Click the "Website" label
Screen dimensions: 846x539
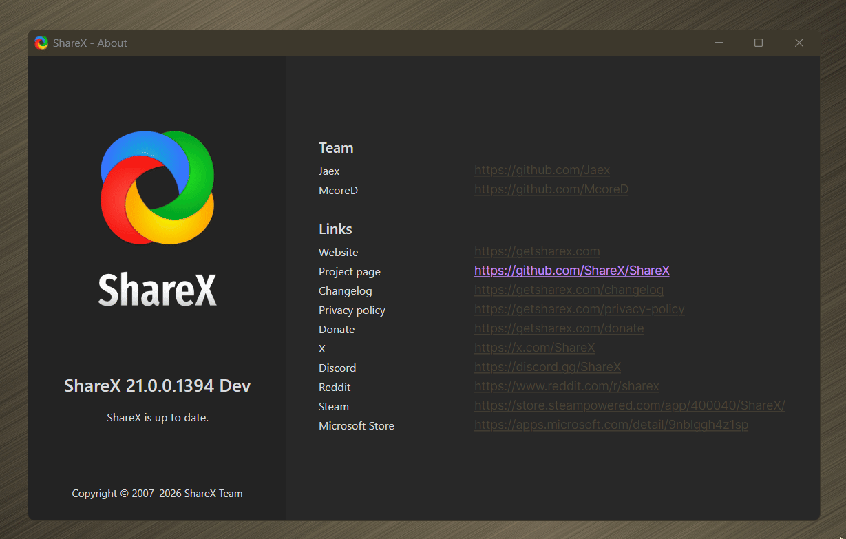[339, 252]
